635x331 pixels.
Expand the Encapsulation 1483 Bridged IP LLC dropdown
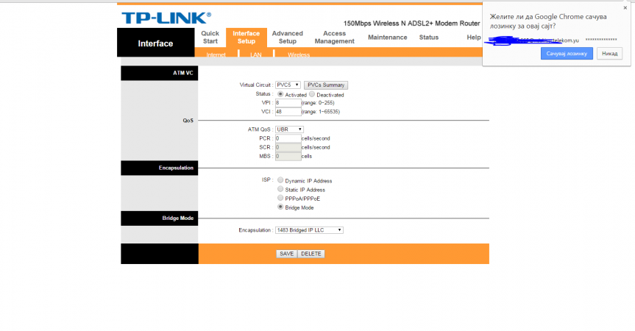309,230
